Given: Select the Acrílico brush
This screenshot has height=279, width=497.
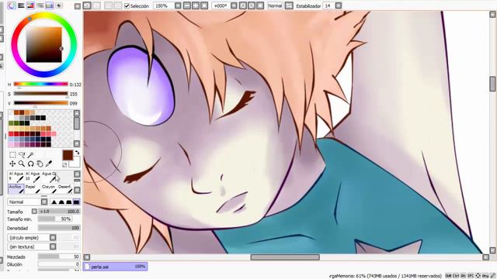Looking at the screenshot, I should tap(16, 189).
